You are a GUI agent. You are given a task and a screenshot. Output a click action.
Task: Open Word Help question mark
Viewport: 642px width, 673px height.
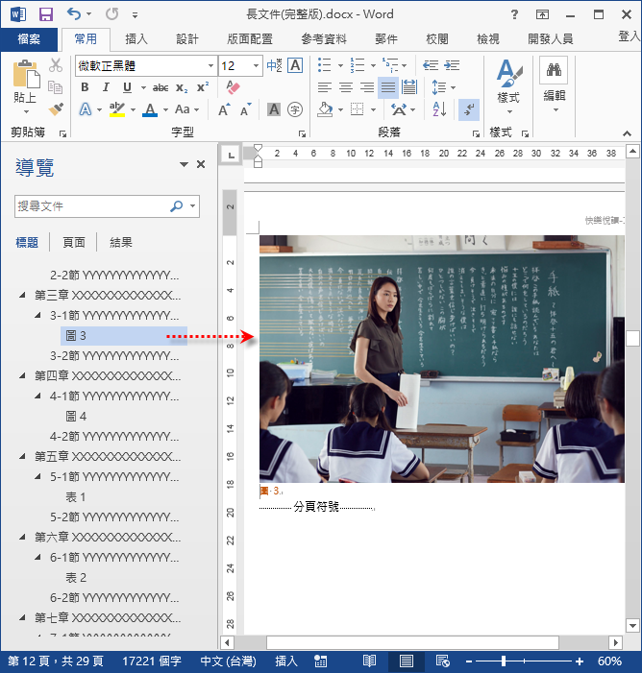(514, 14)
